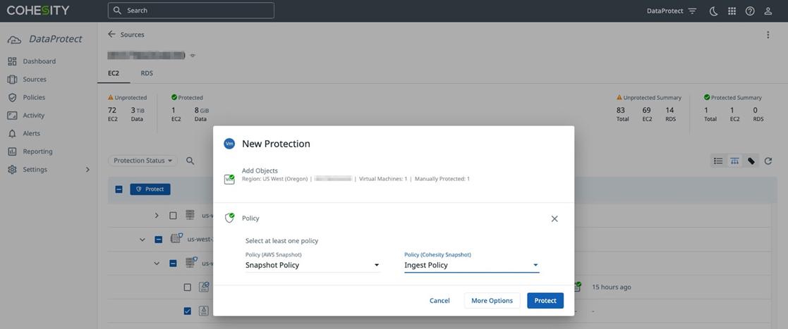The image size is (788, 329).
Task: Click More Options button
Action: [492, 300]
